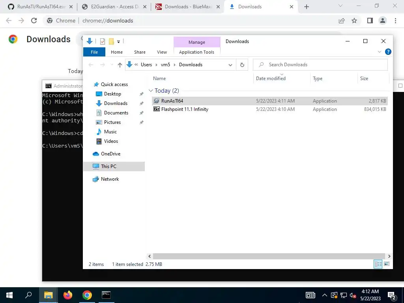This screenshot has height=303, width=404.
Task: Click Command Prompt icon on taskbar
Action: (x=106, y=295)
